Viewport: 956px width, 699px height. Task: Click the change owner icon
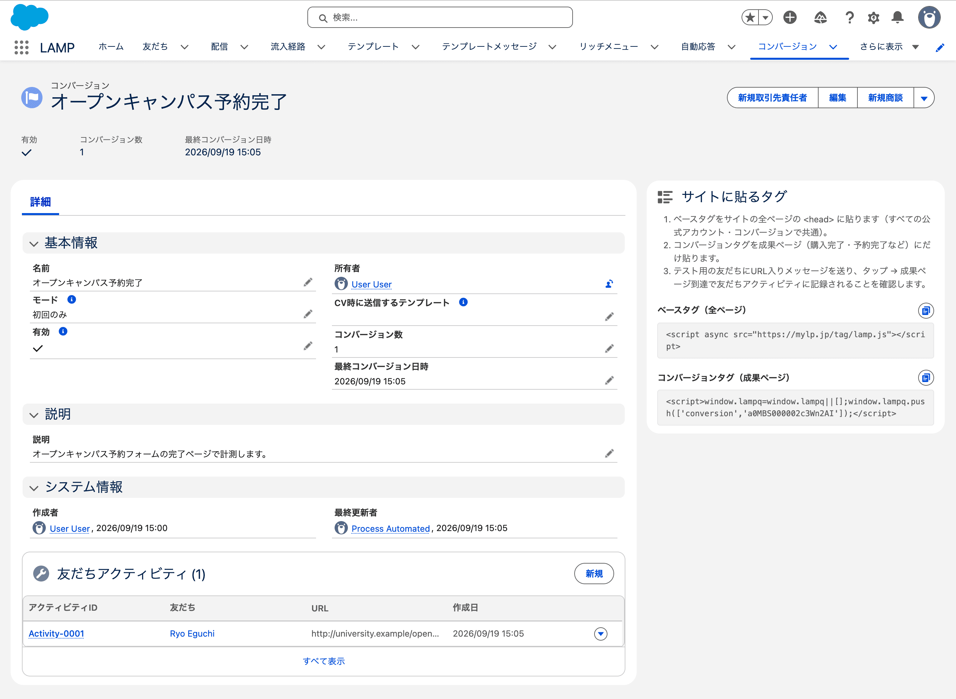609,284
